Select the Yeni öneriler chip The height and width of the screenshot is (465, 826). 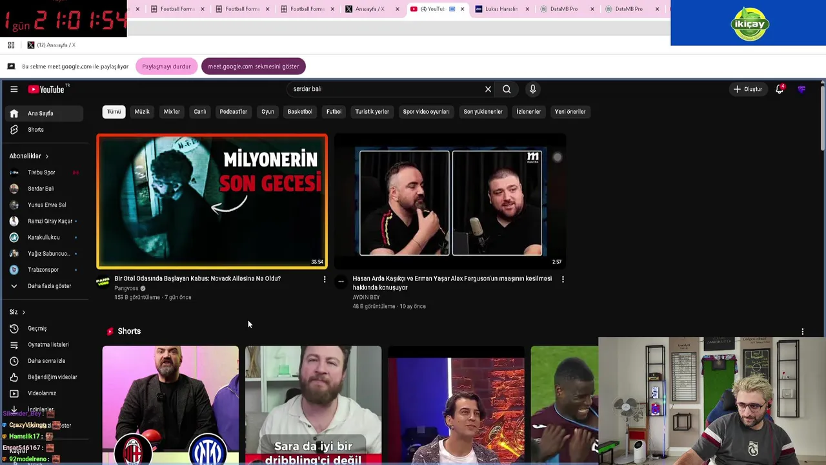point(570,112)
